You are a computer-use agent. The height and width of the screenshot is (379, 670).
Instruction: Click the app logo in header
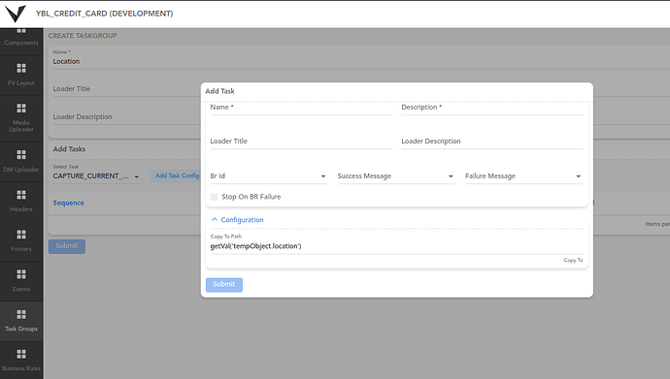pyautogui.click(x=16, y=14)
